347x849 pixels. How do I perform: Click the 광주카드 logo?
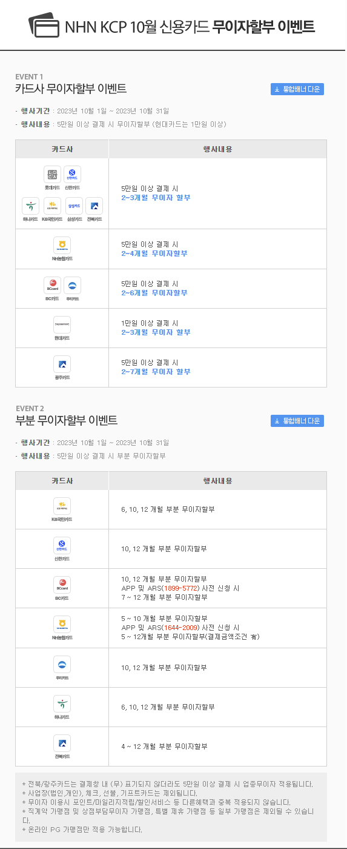coord(62,364)
